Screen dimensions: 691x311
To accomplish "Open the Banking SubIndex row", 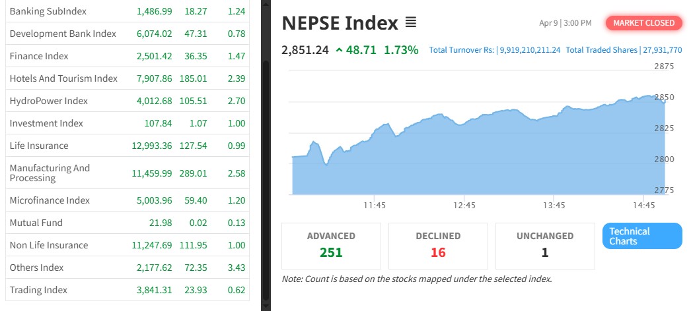I will [48, 11].
